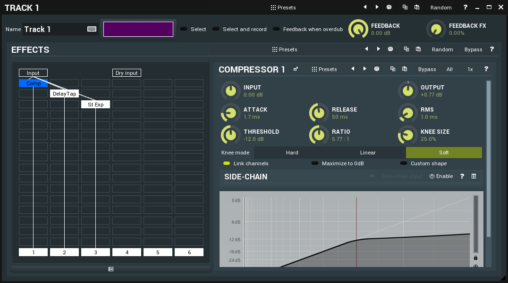This screenshot has width=508, height=283.
Task: Click output channel 6 box
Action: pyautogui.click(x=189, y=252)
